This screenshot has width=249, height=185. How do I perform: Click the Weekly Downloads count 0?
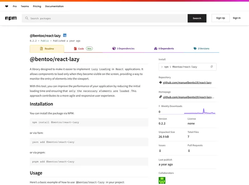point(160,112)
